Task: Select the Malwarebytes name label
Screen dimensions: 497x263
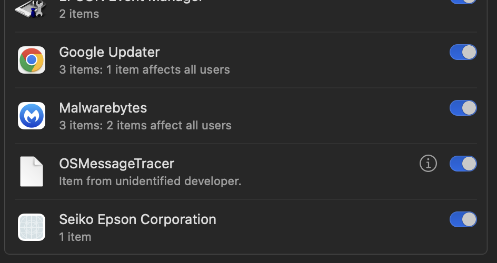Action: [x=103, y=108]
